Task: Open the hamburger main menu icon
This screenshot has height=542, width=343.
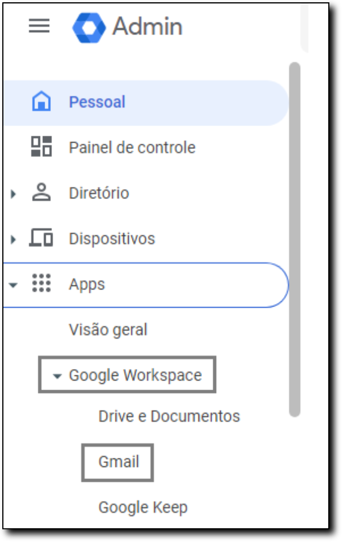Action: [39, 26]
